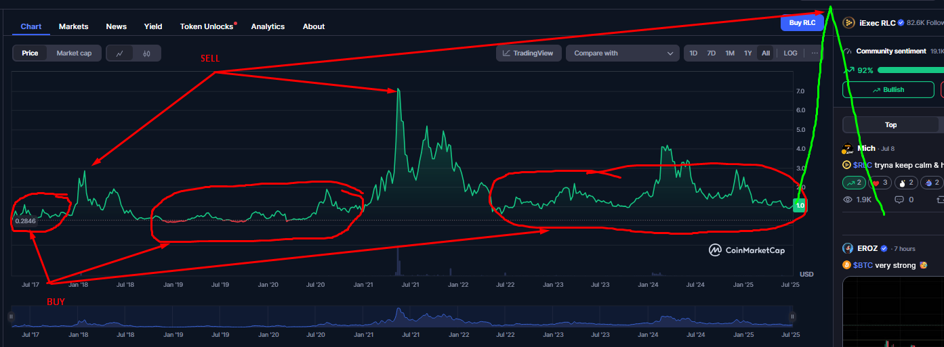Viewport: 944px width, 347px height.
Task: Open the TradingView chart
Action: (x=528, y=53)
